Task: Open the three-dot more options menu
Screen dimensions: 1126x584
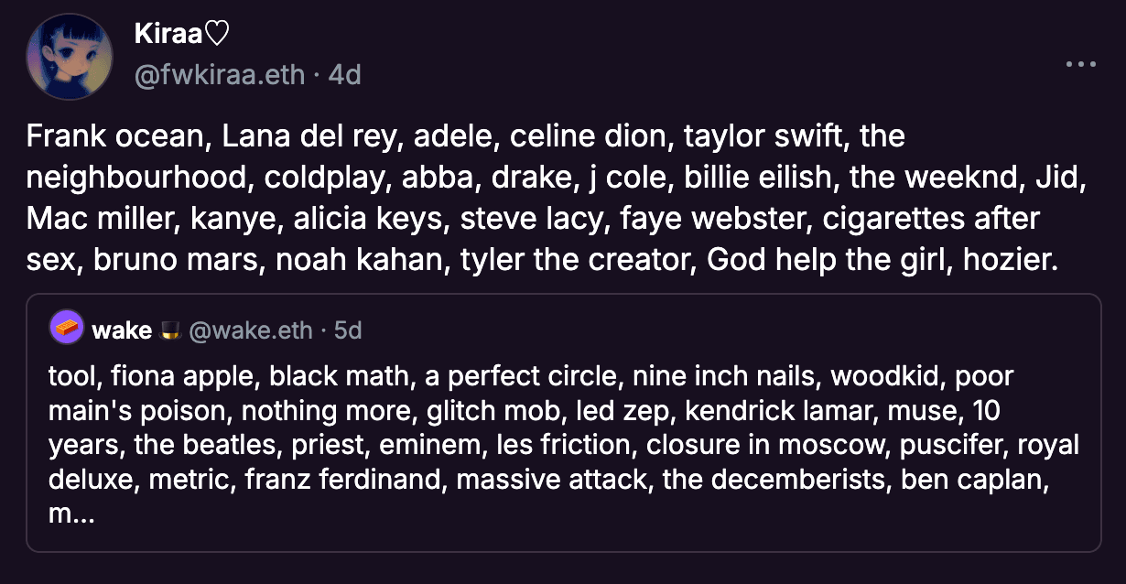Action: point(1081,65)
